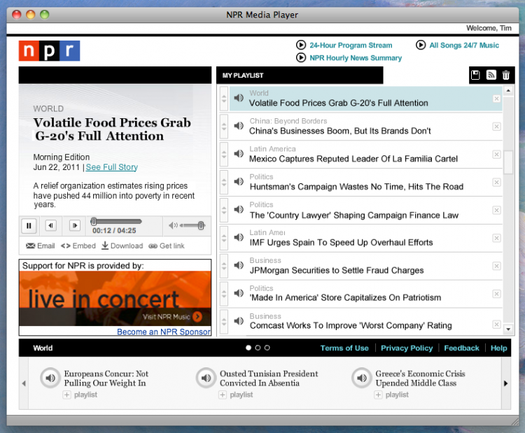Save the playlist with the floppy disk icon

pos(475,75)
